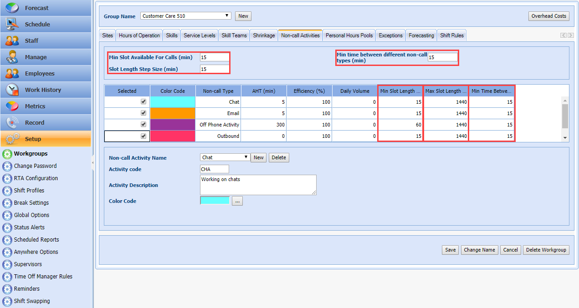Viewport: 579px width, 308px height.
Task: Click the Staff people icon
Action: click(x=12, y=40)
